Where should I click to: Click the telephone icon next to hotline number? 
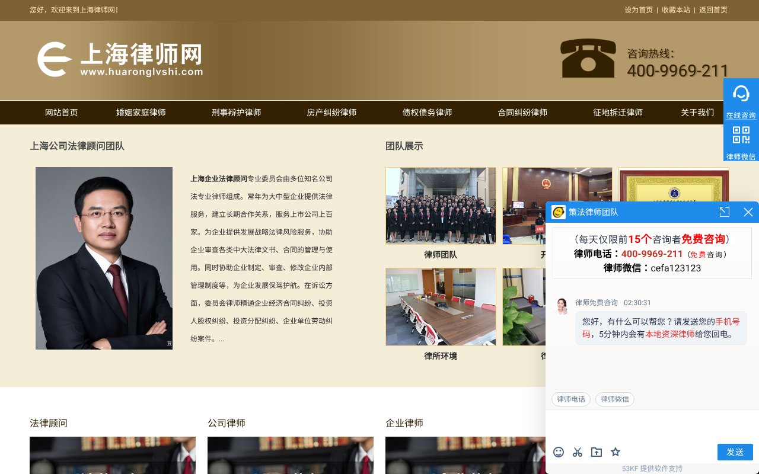point(588,59)
